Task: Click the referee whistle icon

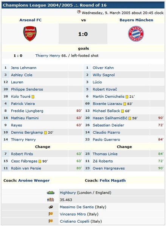Action: (x=51, y=207)
